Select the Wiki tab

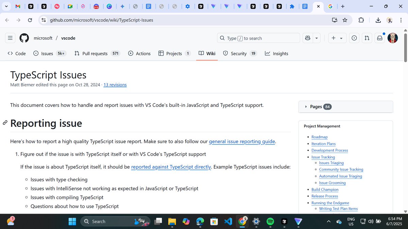point(207,53)
